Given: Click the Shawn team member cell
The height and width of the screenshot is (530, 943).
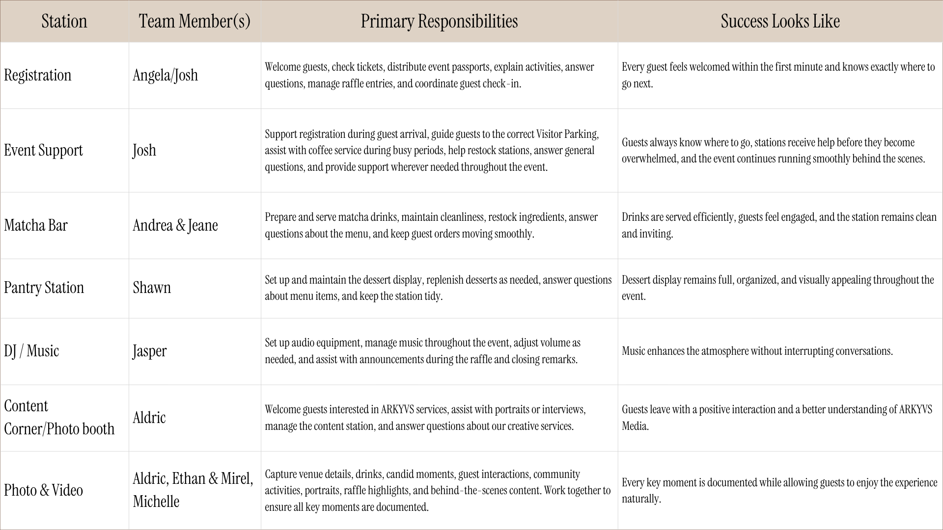Looking at the screenshot, I should (x=195, y=288).
